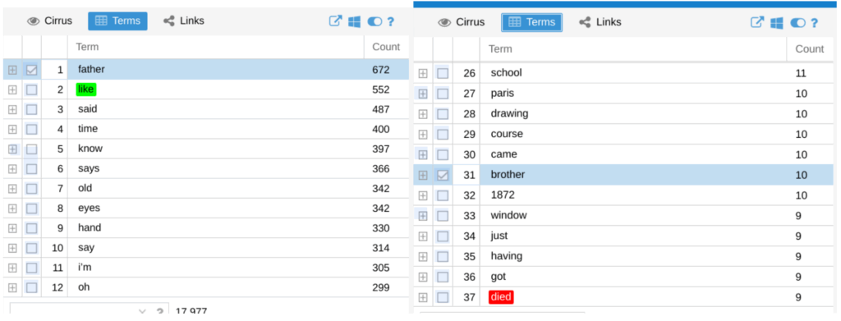Flip the options toggle in right panel
The image size is (841, 321).
(x=797, y=22)
